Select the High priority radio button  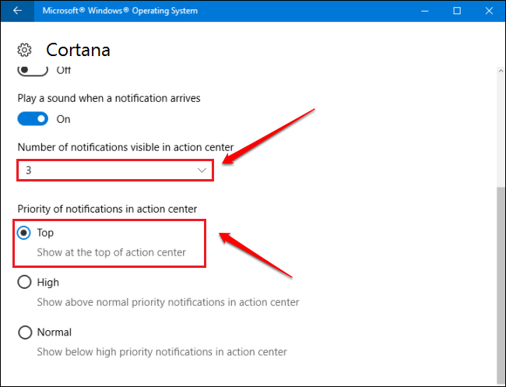pyautogui.click(x=24, y=282)
